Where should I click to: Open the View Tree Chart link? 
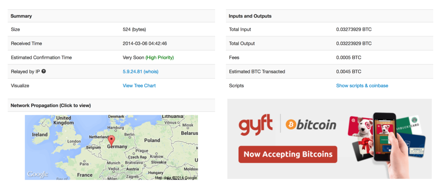(x=139, y=85)
